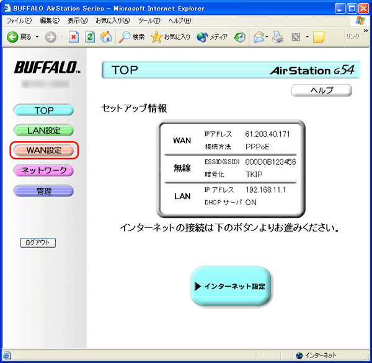Open the 表示(V) menu
This screenshot has width=372, height=363.
point(77,21)
